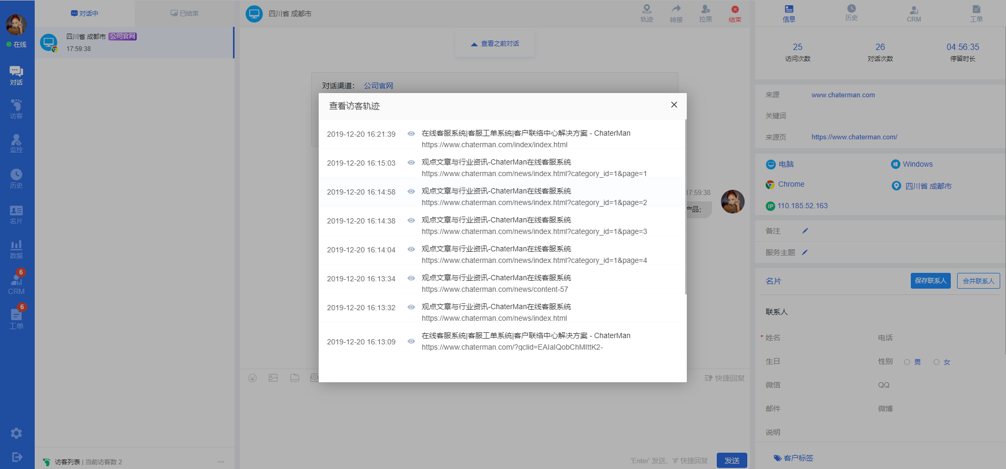The width and height of the screenshot is (1006, 469).
Task: Expand 查看之前对话 previous conversation
Action: (495, 44)
